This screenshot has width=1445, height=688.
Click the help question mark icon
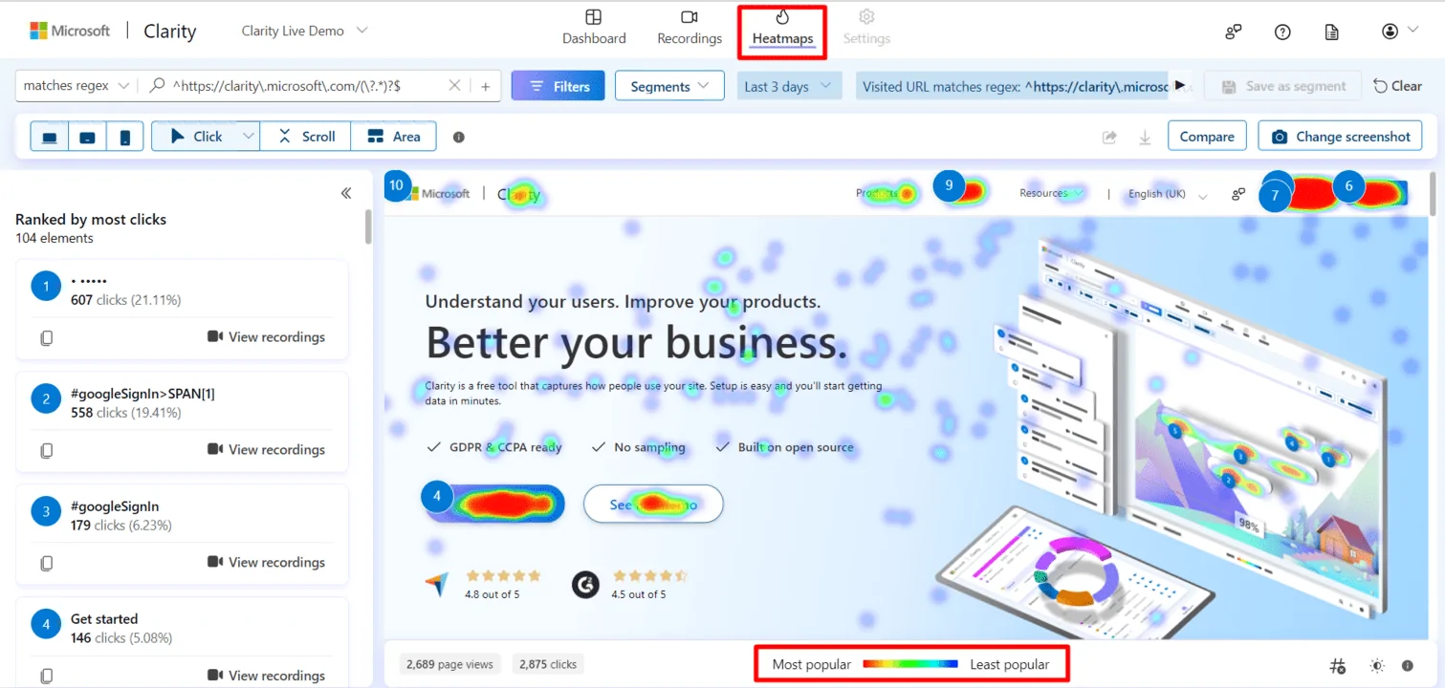pyautogui.click(x=1282, y=32)
